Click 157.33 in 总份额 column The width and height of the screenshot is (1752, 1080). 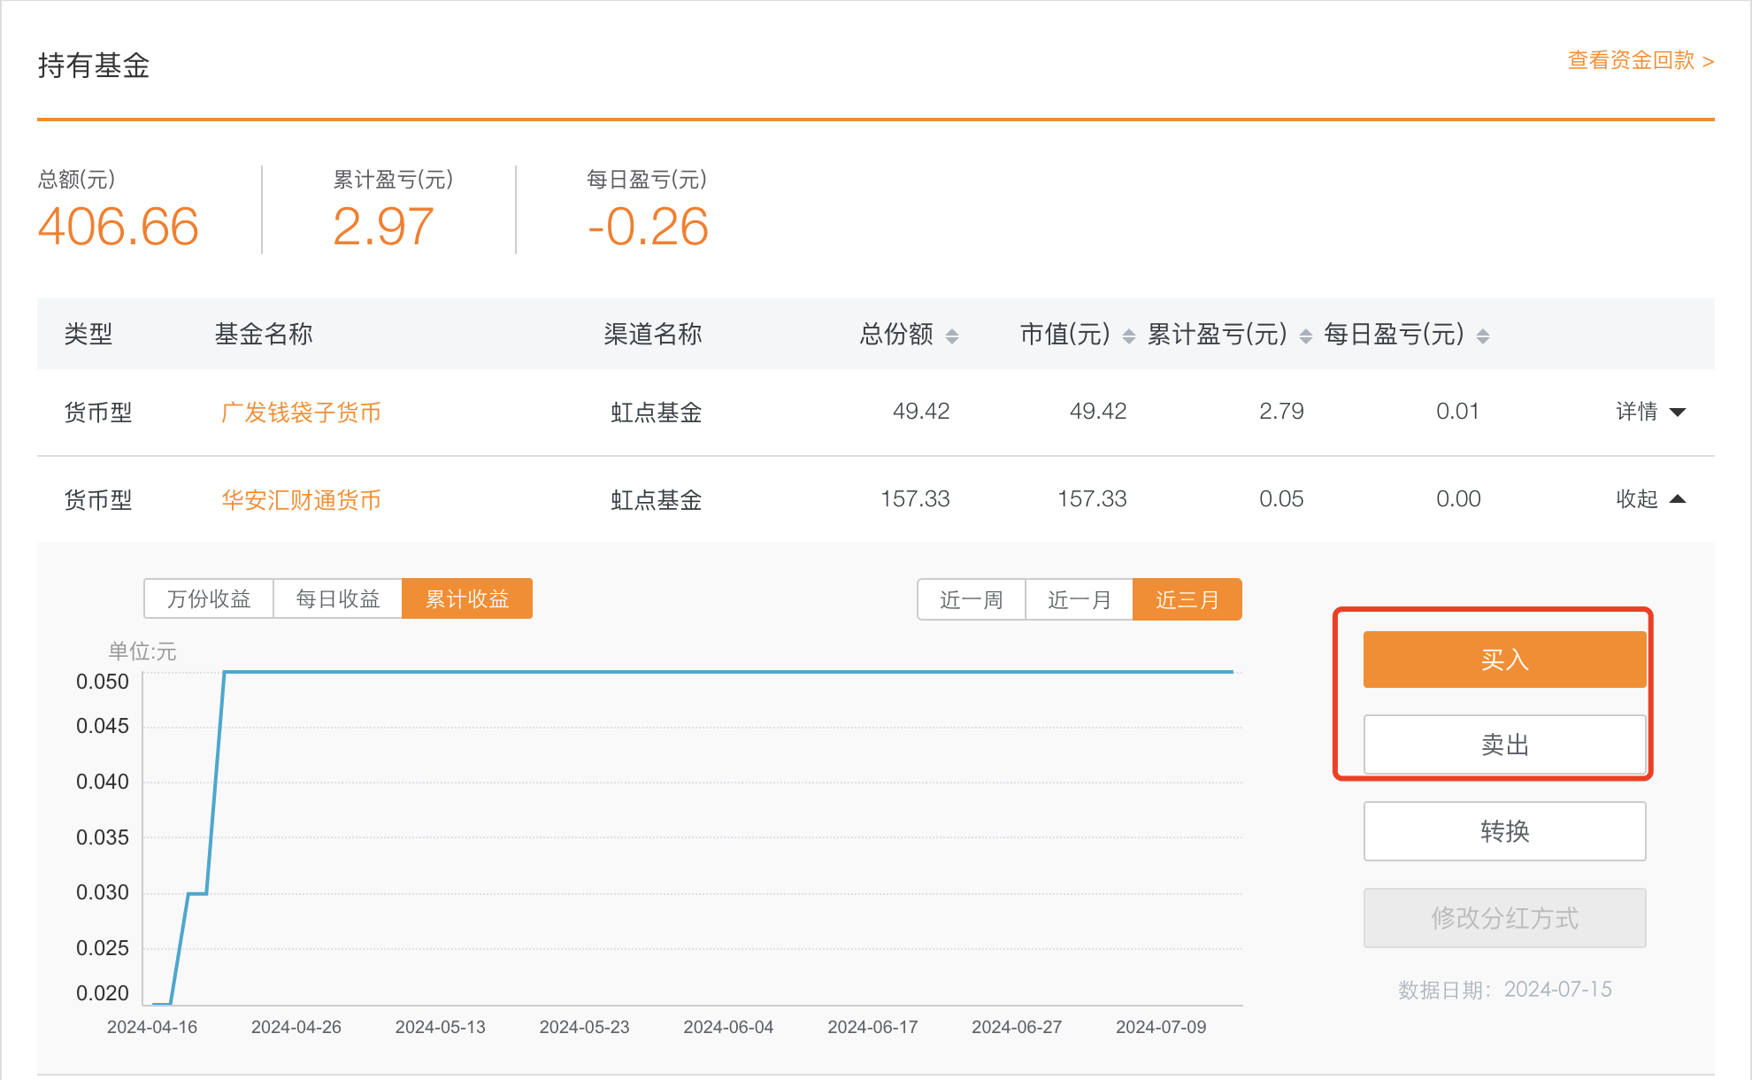[915, 498]
